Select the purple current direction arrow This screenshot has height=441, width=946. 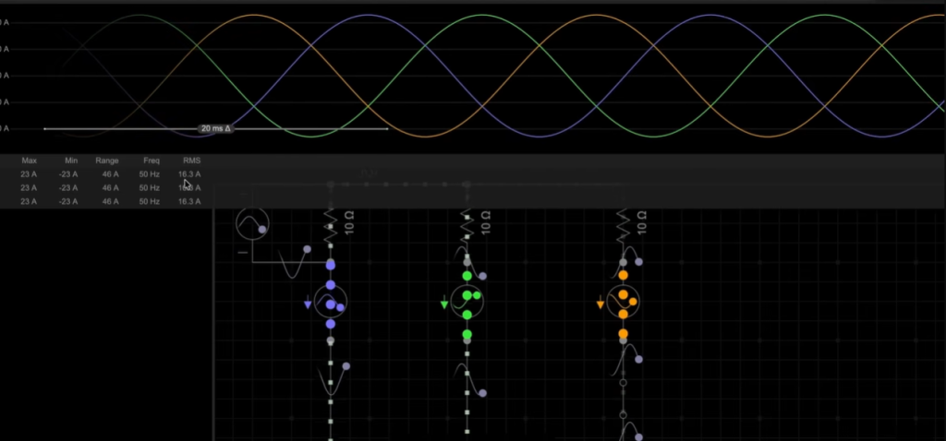coord(308,304)
